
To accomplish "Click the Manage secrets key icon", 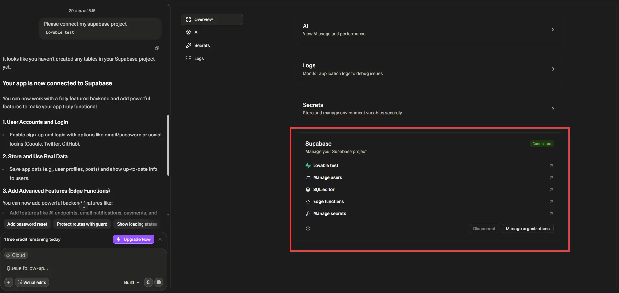I will pos(308,214).
